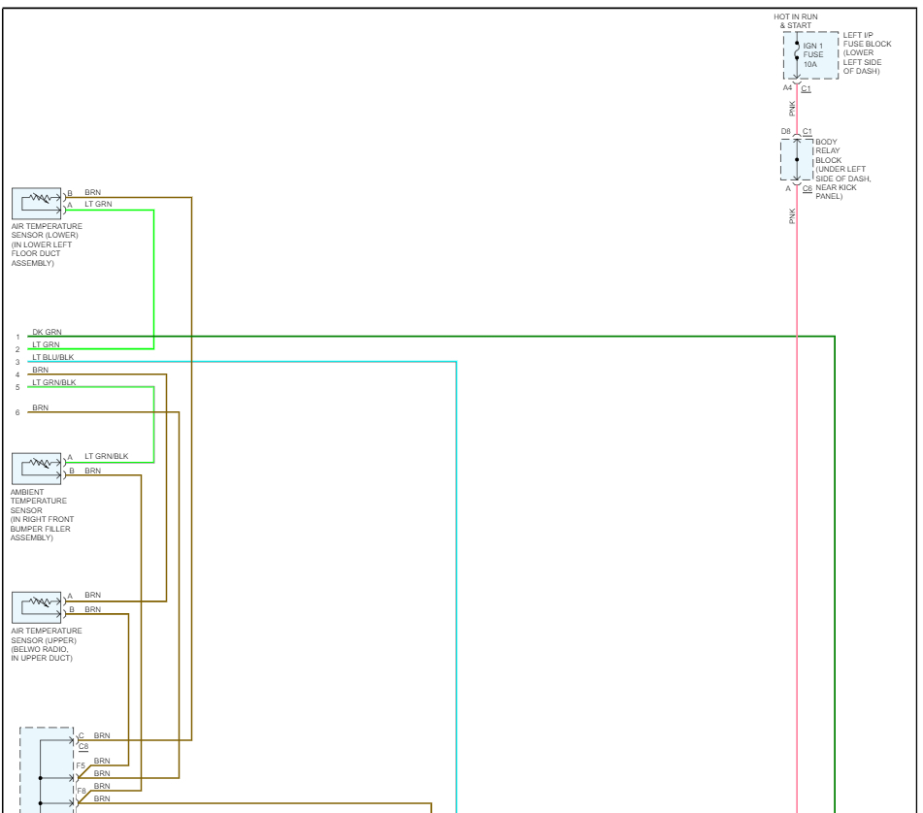Click PNK wire label between fuse and relay block
The height and width of the screenshot is (813, 923).
pyautogui.click(x=792, y=109)
